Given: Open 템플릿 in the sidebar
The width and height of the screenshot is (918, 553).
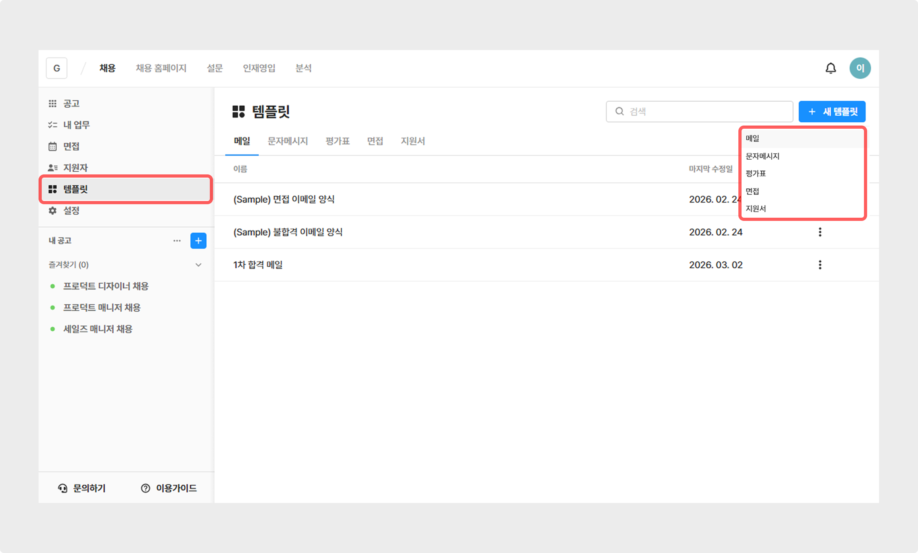Looking at the screenshot, I should [x=126, y=189].
